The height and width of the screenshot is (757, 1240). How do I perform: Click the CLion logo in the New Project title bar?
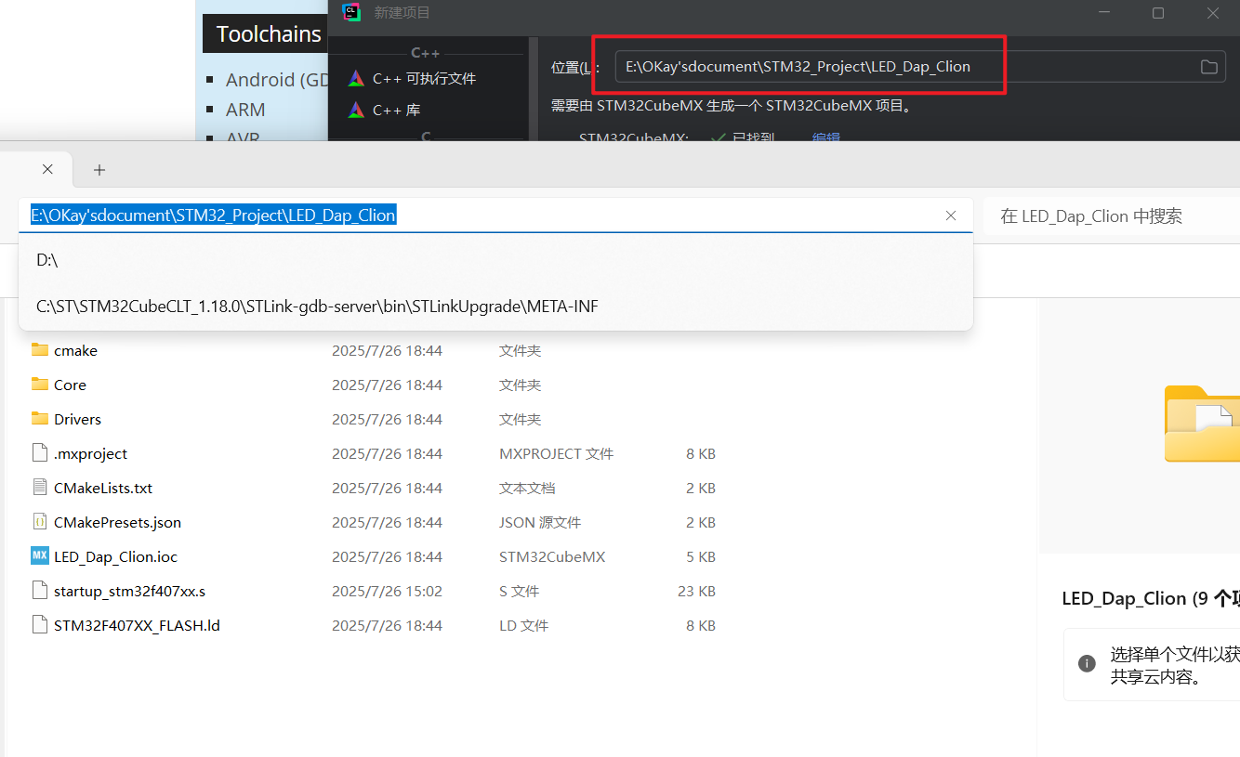pos(350,13)
